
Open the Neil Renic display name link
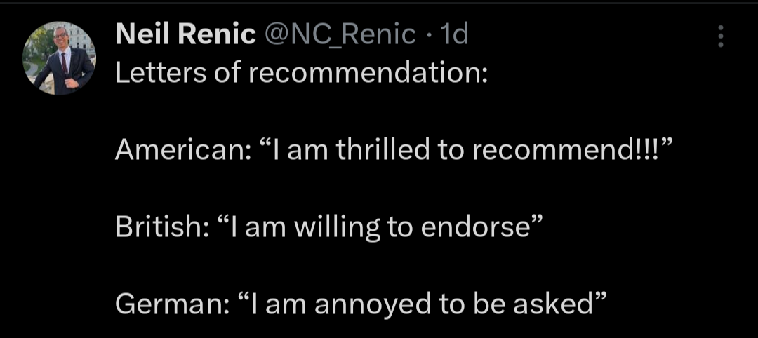pyautogui.click(x=185, y=34)
